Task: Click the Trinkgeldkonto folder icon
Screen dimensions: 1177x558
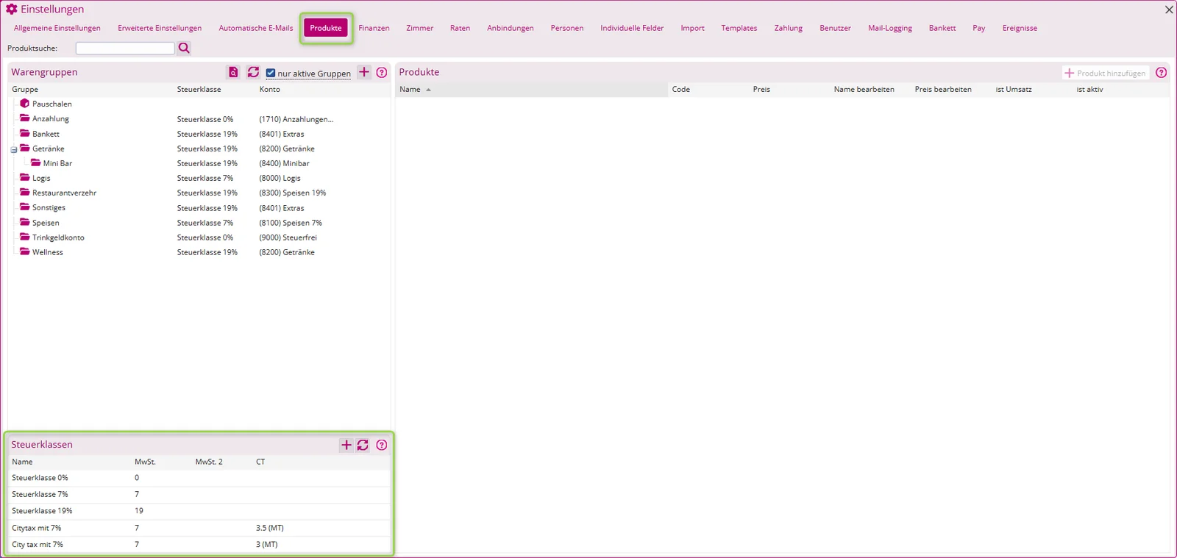Action: coord(24,237)
